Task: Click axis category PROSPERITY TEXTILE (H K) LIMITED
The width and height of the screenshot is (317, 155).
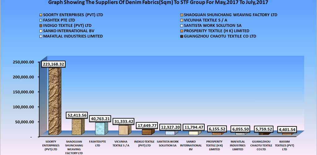Action: (x=215, y=145)
